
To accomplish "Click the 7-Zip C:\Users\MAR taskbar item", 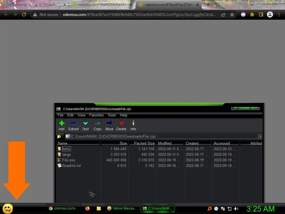I will pos(158,208).
